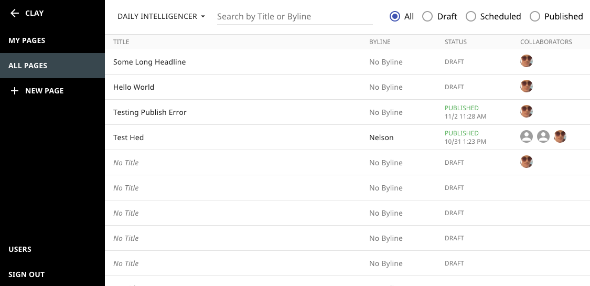The width and height of the screenshot is (590, 286).
Task: Click the avatar on Testing Publish Error row
Action: click(526, 111)
